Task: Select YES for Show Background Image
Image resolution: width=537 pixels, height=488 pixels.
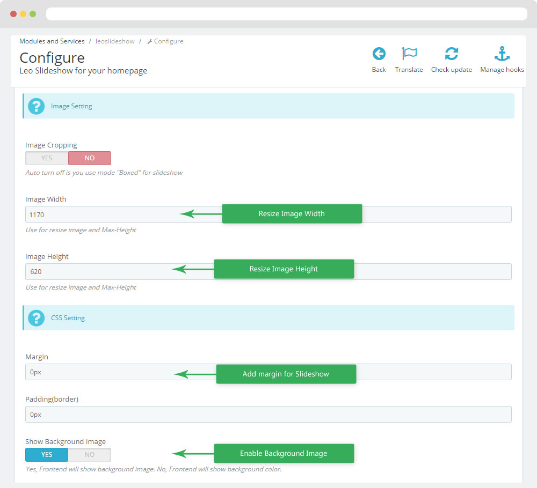Action: (47, 455)
